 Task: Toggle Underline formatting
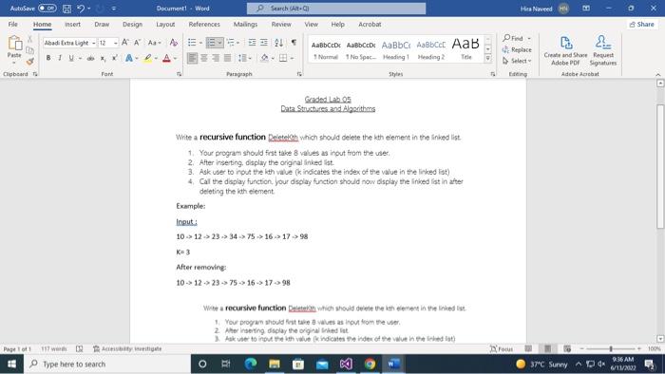pos(71,58)
